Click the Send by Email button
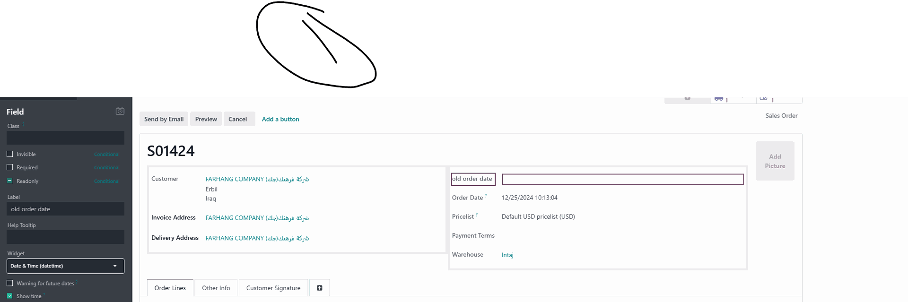Image resolution: width=908 pixels, height=302 pixels. [164, 119]
